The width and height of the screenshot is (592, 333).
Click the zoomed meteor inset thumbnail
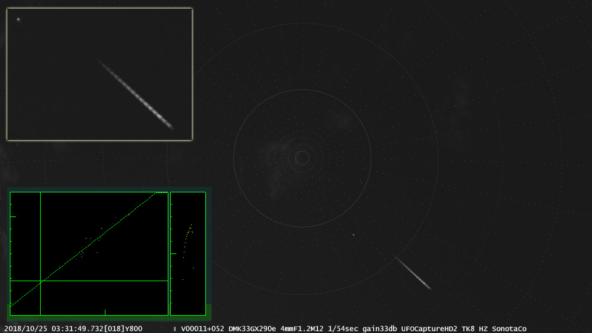pos(100,75)
